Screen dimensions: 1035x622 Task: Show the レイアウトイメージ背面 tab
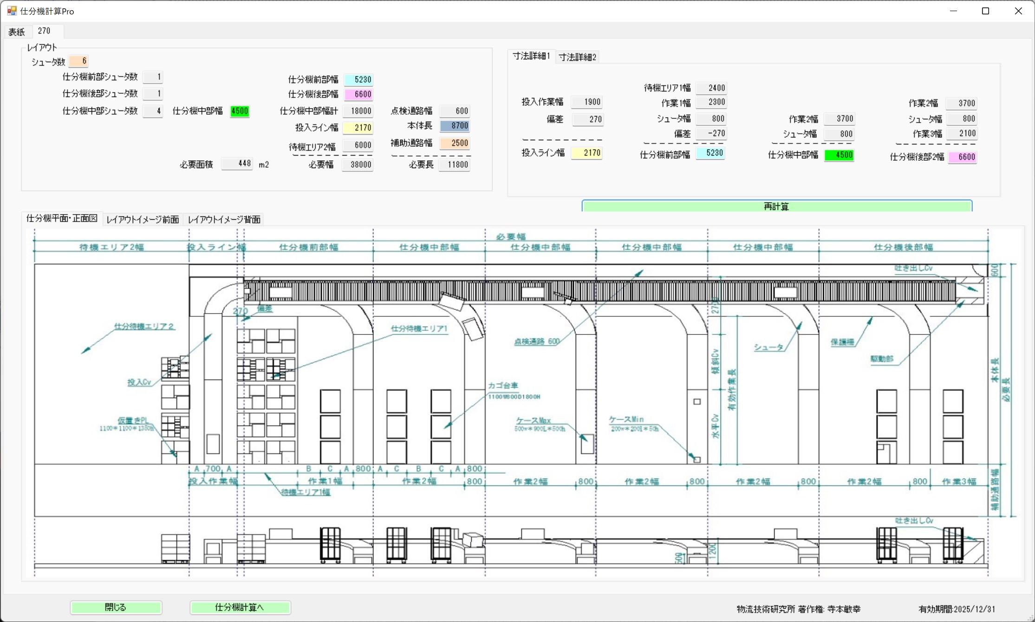[224, 219]
